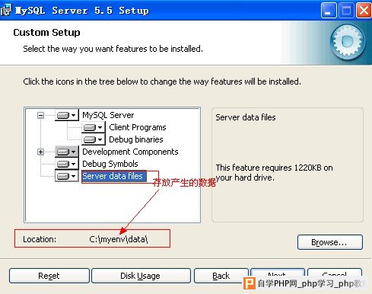Click the MySQL installer title bar icon

(6, 10)
